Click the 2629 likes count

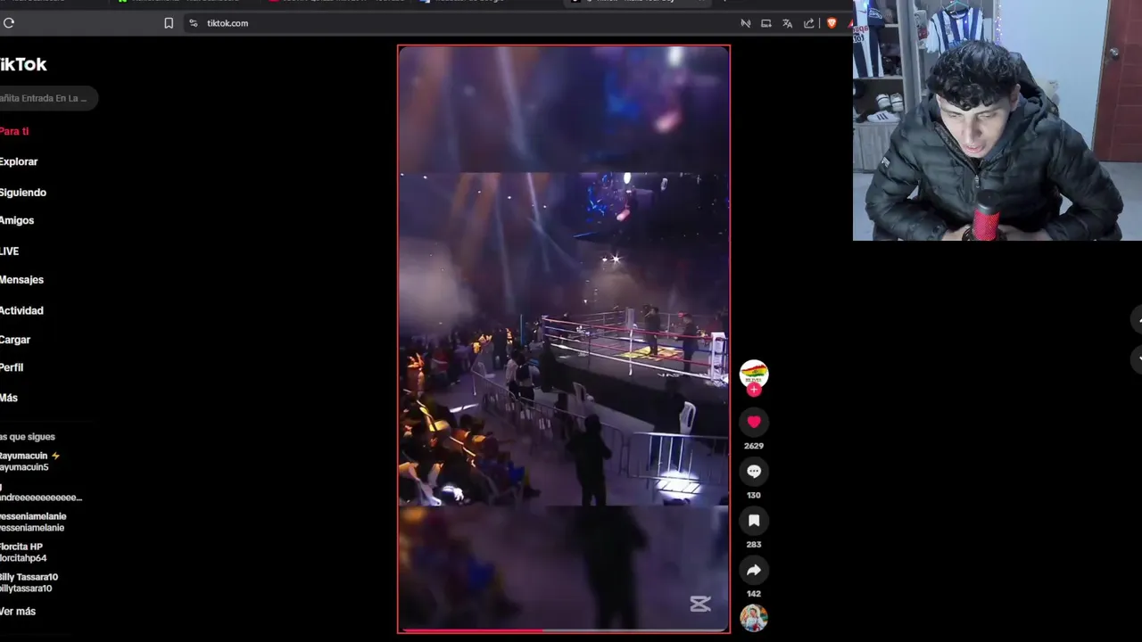(754, 446)
